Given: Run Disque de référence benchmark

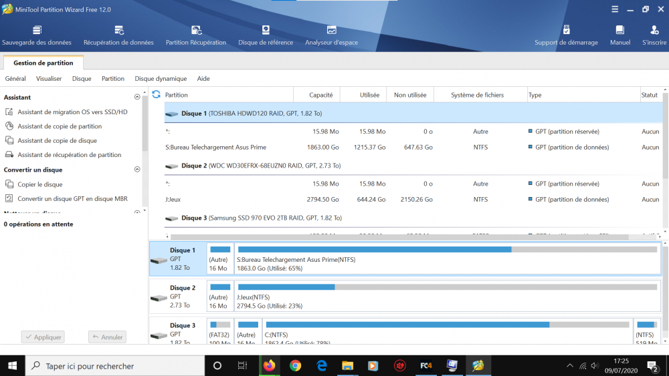Looking at the screenshot, I should [266, 35].
